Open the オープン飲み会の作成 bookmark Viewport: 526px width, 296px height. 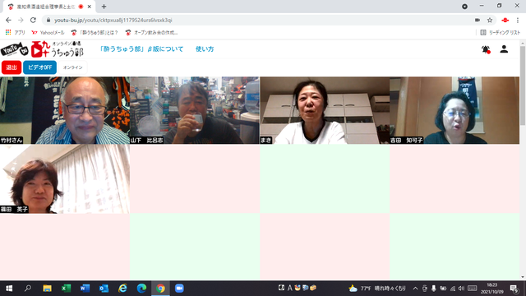[151, 33]
